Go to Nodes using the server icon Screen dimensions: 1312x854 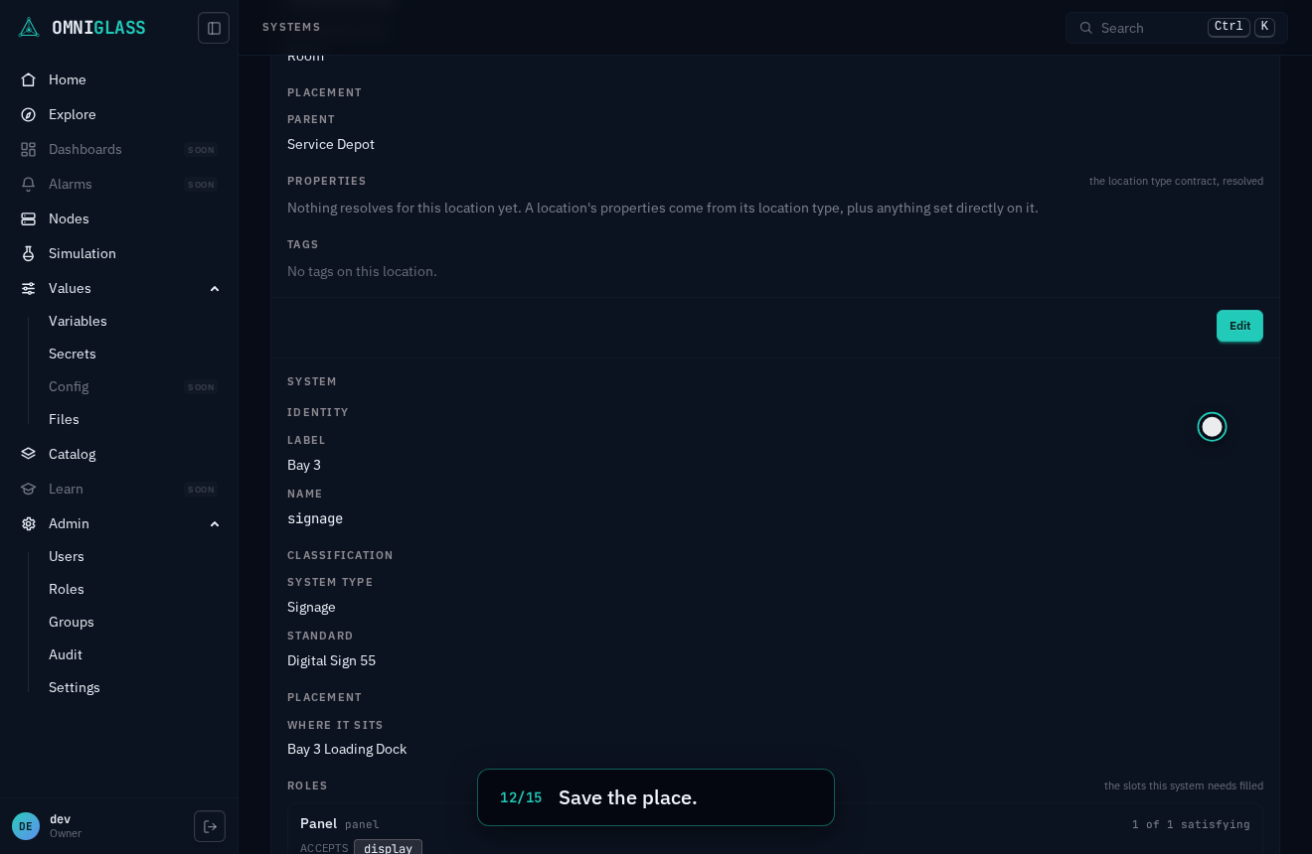pos(29,218)
